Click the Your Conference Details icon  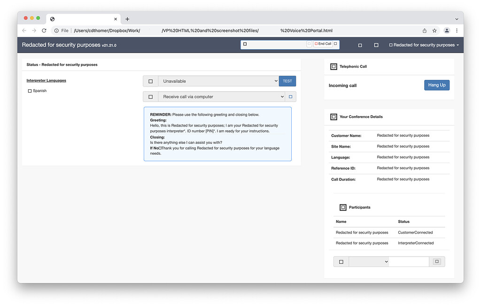[x=334, y=117]
